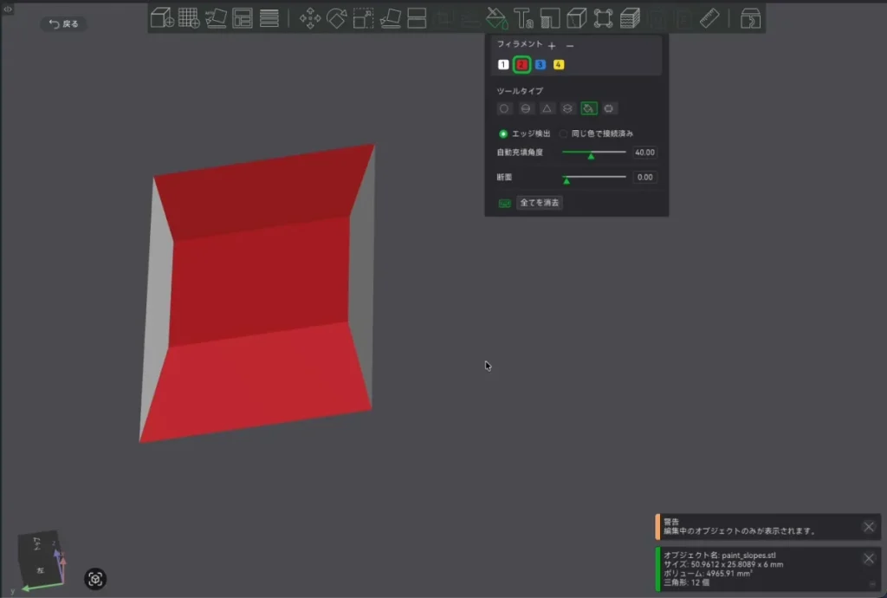Choose the fill bucket tool type
Image resolution: width=887 pixels, height=598 pixels.
coord(589,108)
